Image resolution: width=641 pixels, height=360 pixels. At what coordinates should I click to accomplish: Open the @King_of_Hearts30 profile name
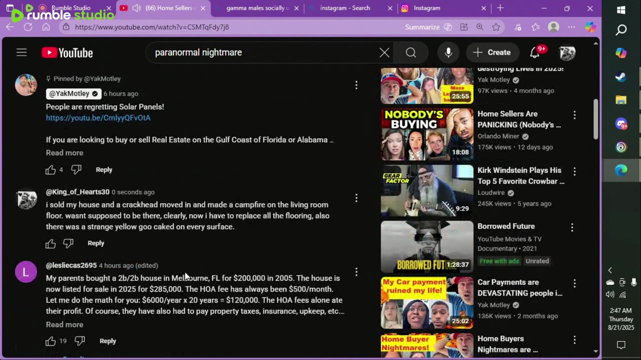(78, 192)
